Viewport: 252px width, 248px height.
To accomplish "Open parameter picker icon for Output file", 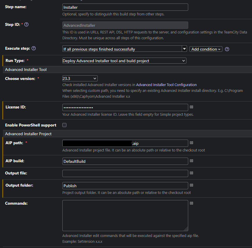I will coord(191,173).
